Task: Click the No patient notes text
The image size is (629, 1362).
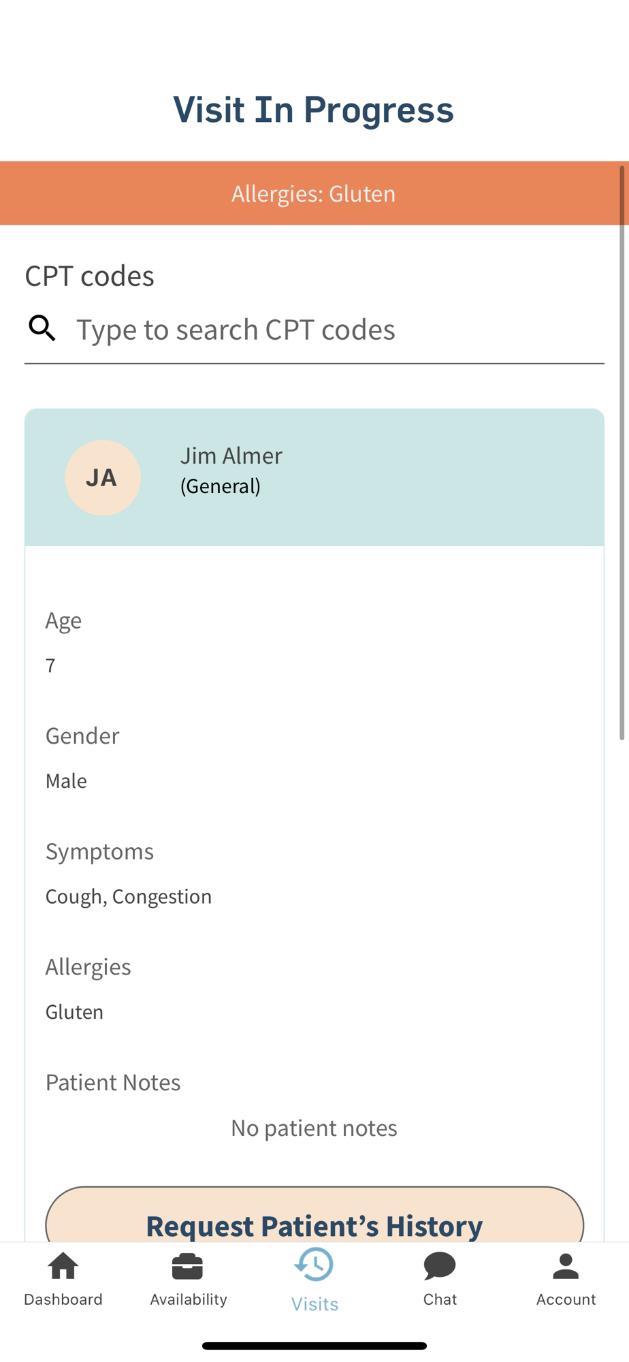Action: (314, 1128)
